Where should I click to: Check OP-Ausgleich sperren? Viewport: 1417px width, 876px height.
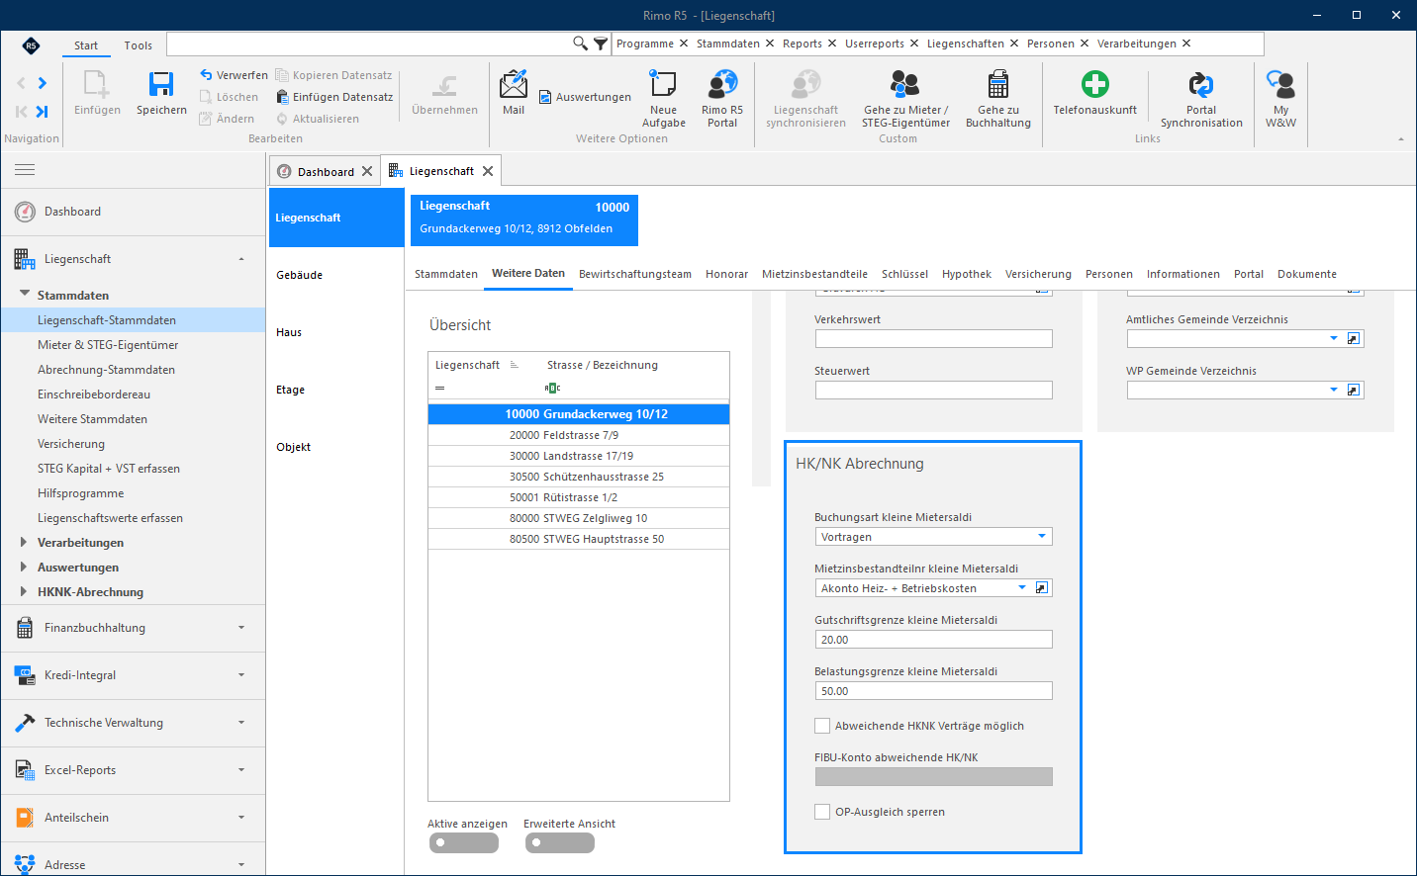[822, 812]
